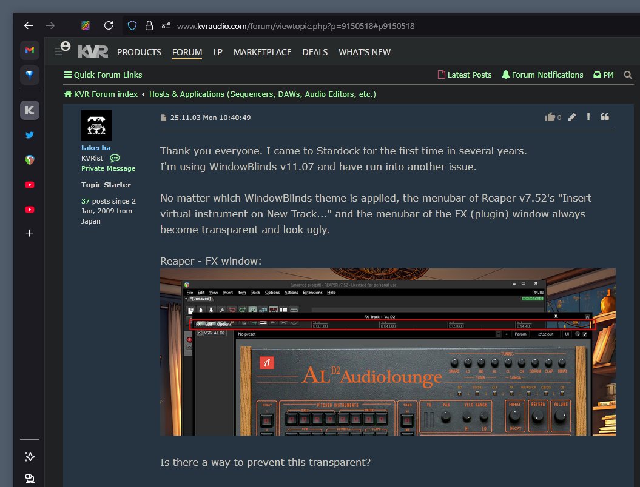Click the post permalink document icon

point(164,118)
